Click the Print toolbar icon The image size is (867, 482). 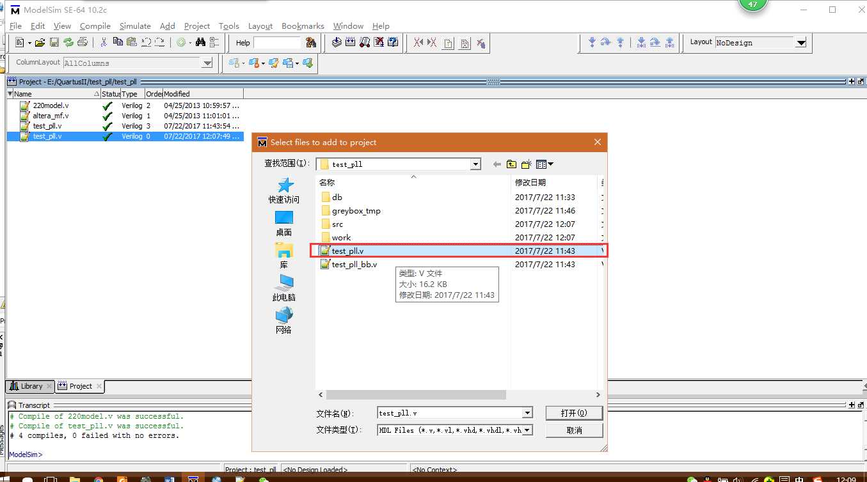click(x=82, y=43)
